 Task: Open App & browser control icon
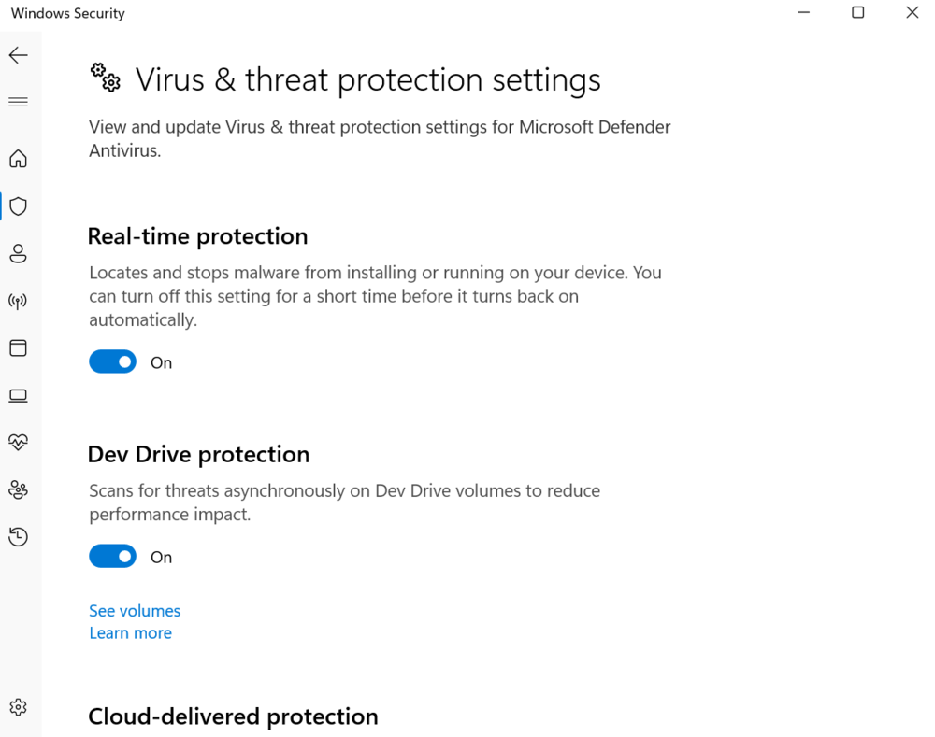click(19, 347)
